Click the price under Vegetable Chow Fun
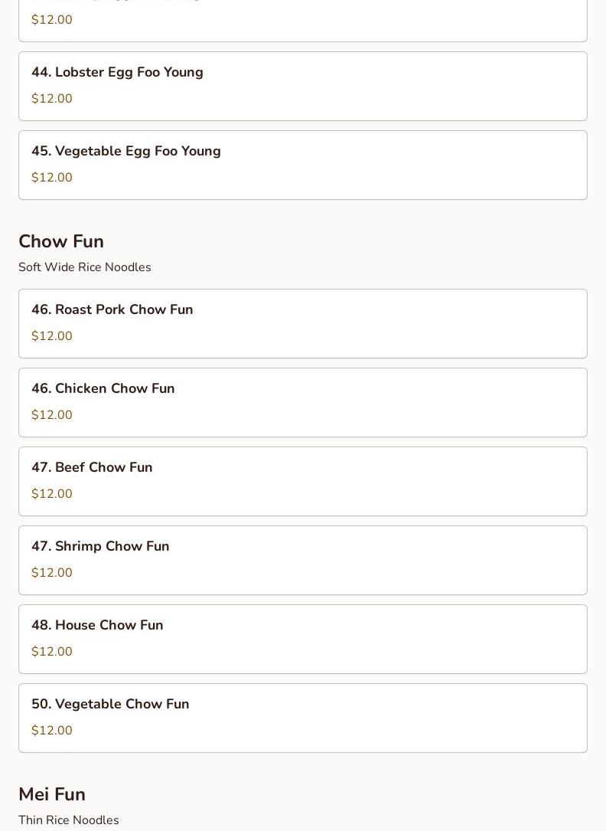The height and width of the screenshot is (831, 606). tap(52, 731)
